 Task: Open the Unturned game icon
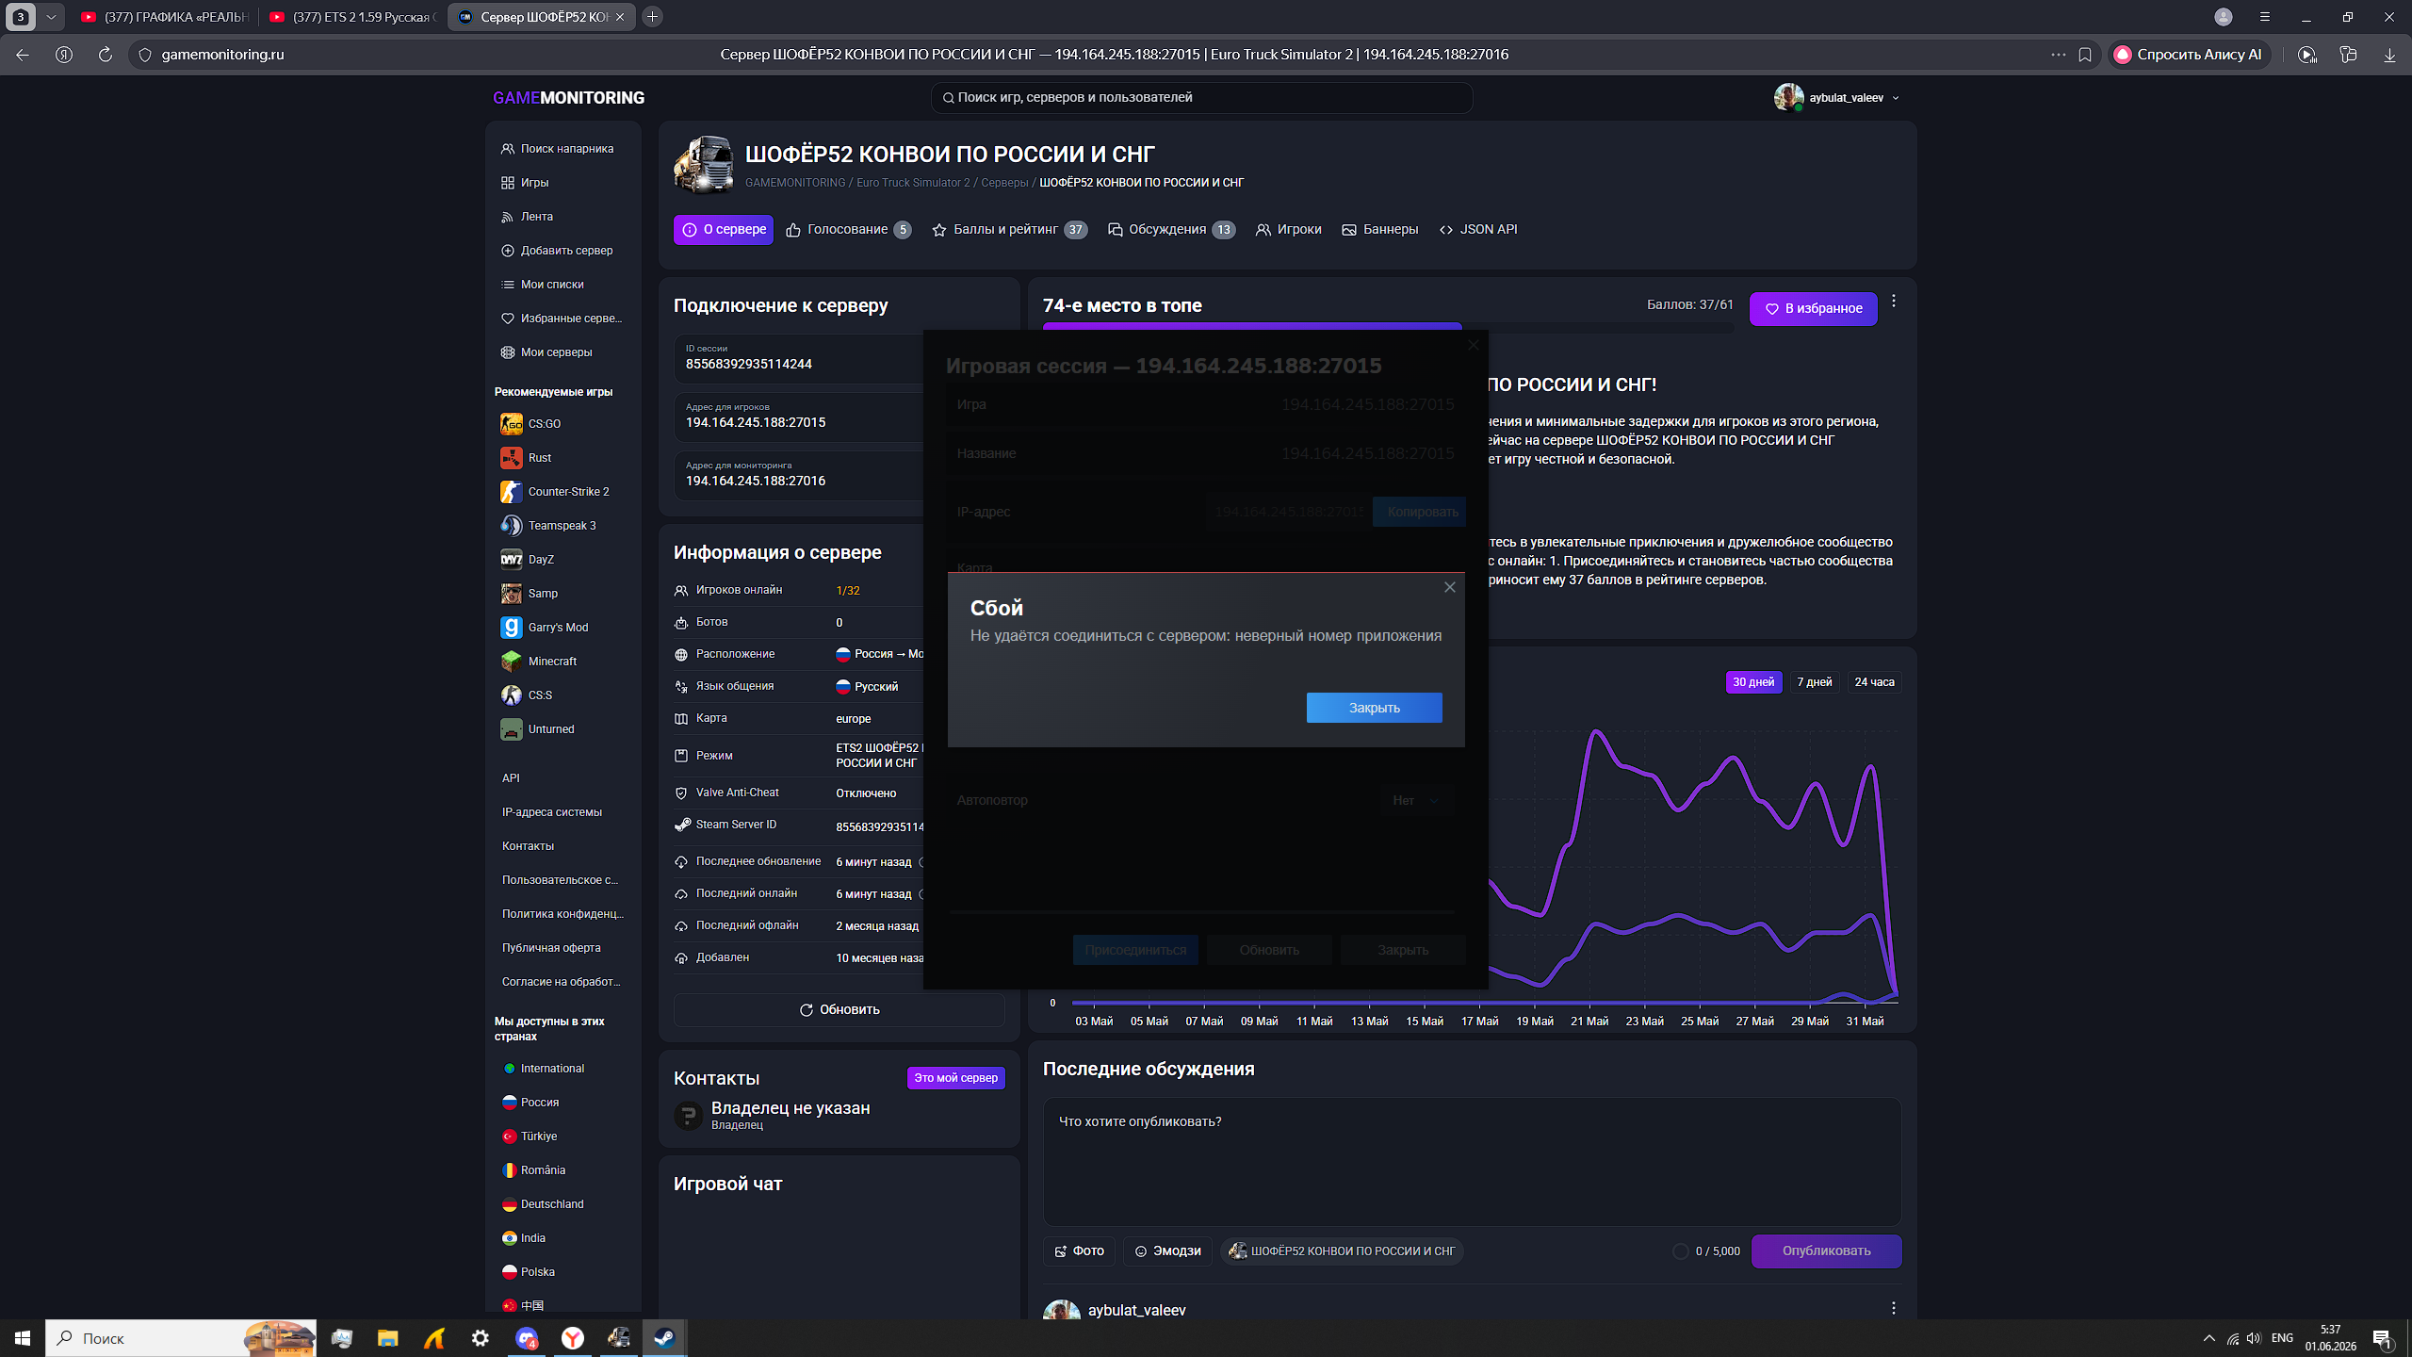tap(511, 729)
